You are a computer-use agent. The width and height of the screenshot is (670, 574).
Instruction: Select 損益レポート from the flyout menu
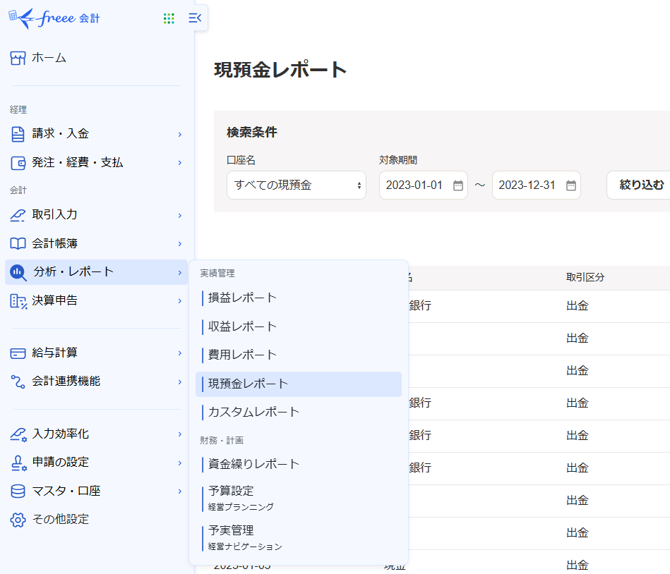242,298
